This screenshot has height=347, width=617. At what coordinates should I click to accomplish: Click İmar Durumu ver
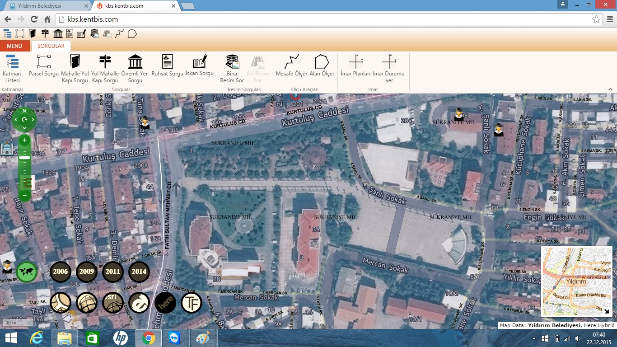click(x=389, y=69)
